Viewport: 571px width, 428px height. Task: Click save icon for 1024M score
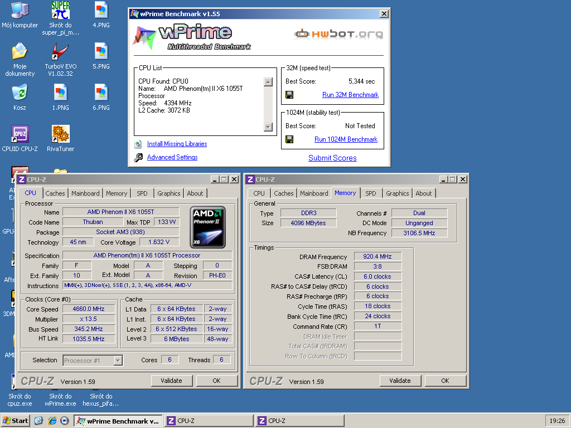pos(289,139)
